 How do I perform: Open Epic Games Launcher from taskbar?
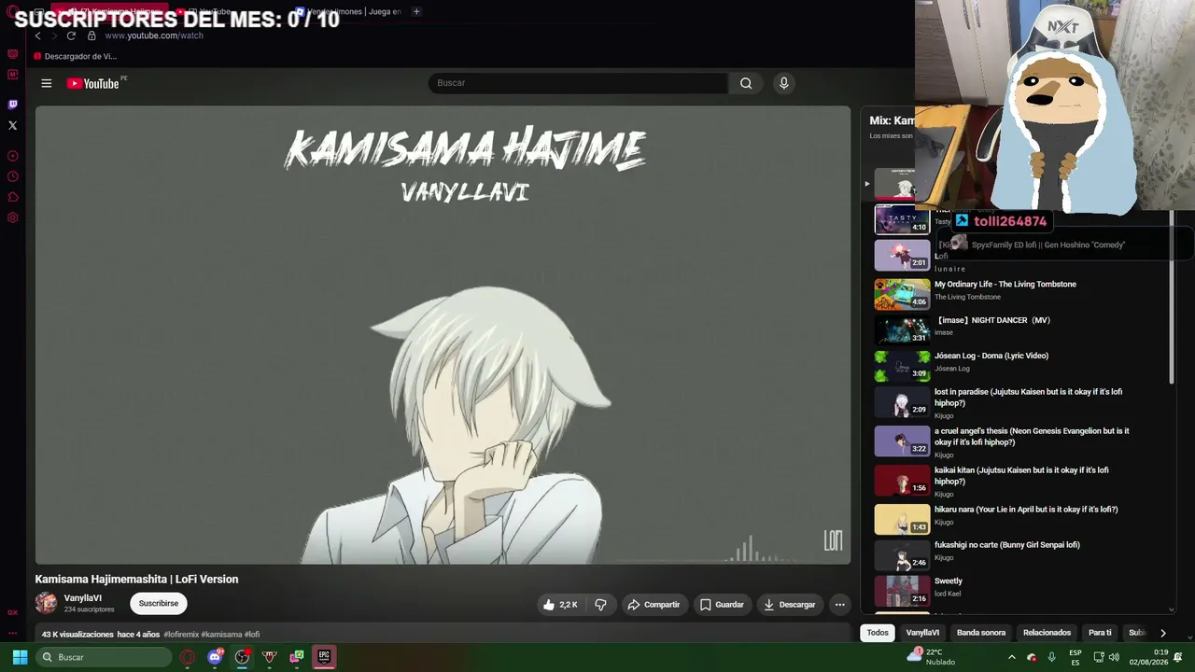coord(324,657)
